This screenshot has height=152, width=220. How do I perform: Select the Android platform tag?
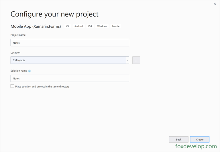click(x=78, y=26)
